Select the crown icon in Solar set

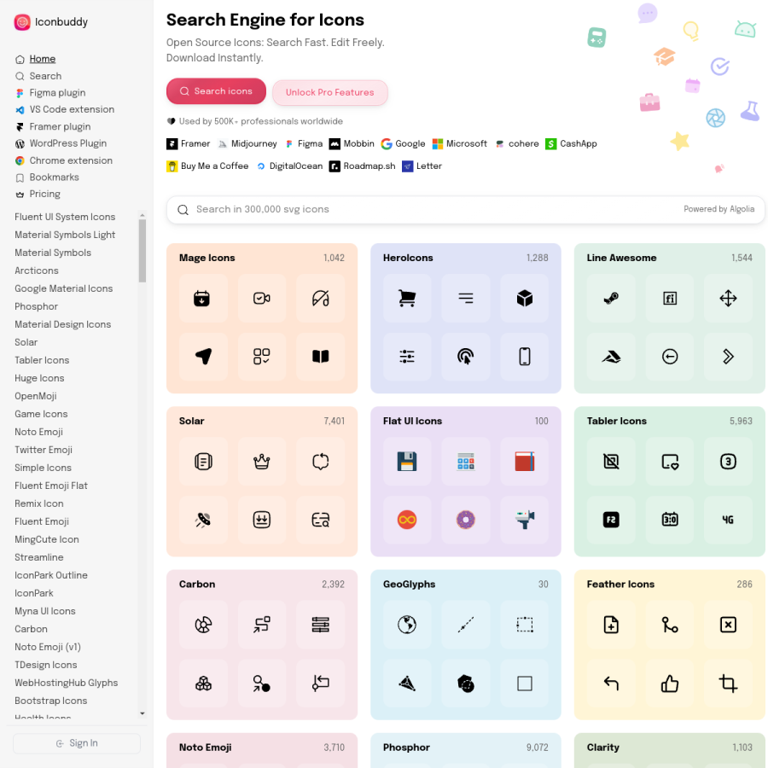pos(262,462)
